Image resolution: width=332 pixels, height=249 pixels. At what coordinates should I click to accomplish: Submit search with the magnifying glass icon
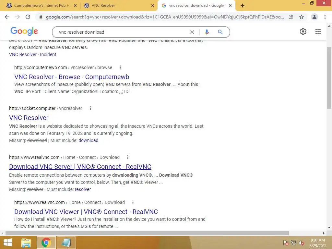[220, 32]
